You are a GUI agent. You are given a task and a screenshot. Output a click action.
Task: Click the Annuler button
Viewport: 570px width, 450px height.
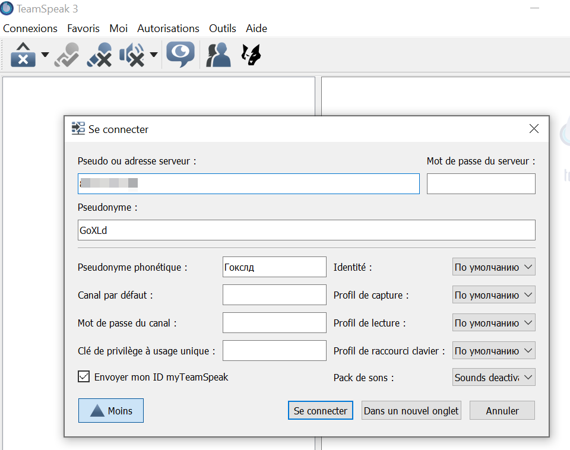[502, 410]
